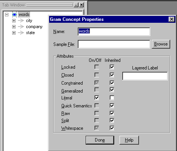
Task: Uncheck the Split Inherited checkbox
Action: 112,120
